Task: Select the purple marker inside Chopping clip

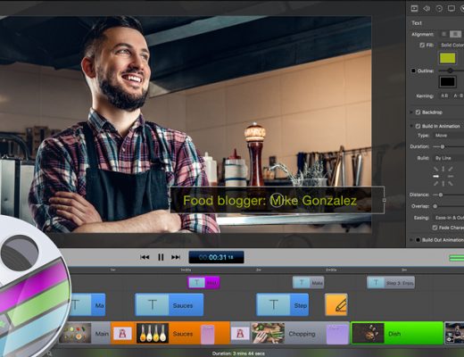Action: (337, 335)
